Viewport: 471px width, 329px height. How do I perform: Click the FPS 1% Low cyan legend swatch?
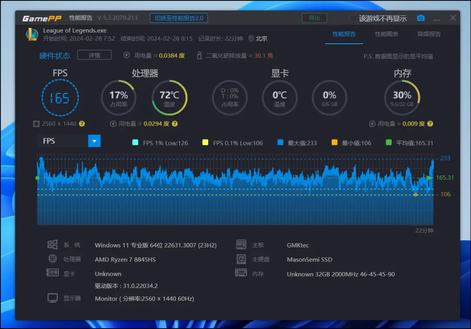click(135, 142)
